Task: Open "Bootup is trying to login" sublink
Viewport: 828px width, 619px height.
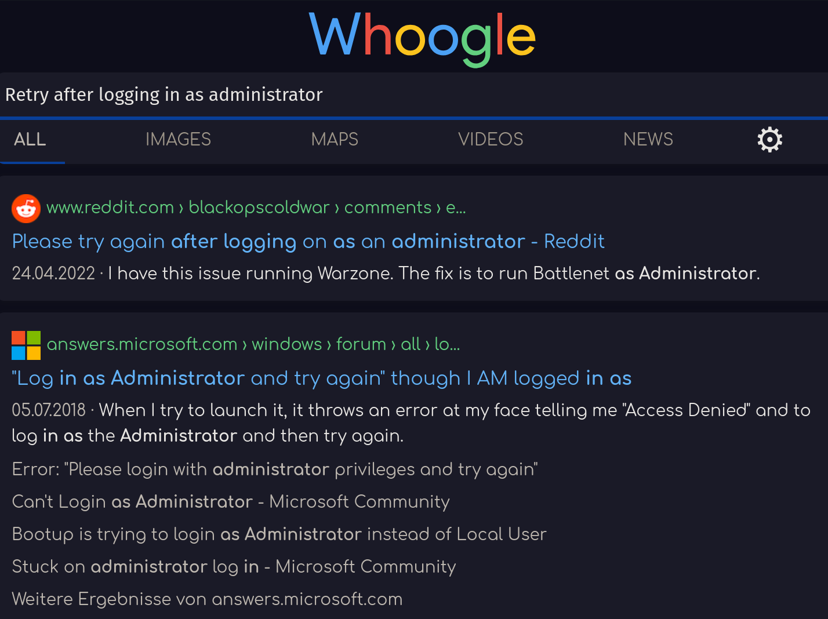Action: (x=279, y=534)
